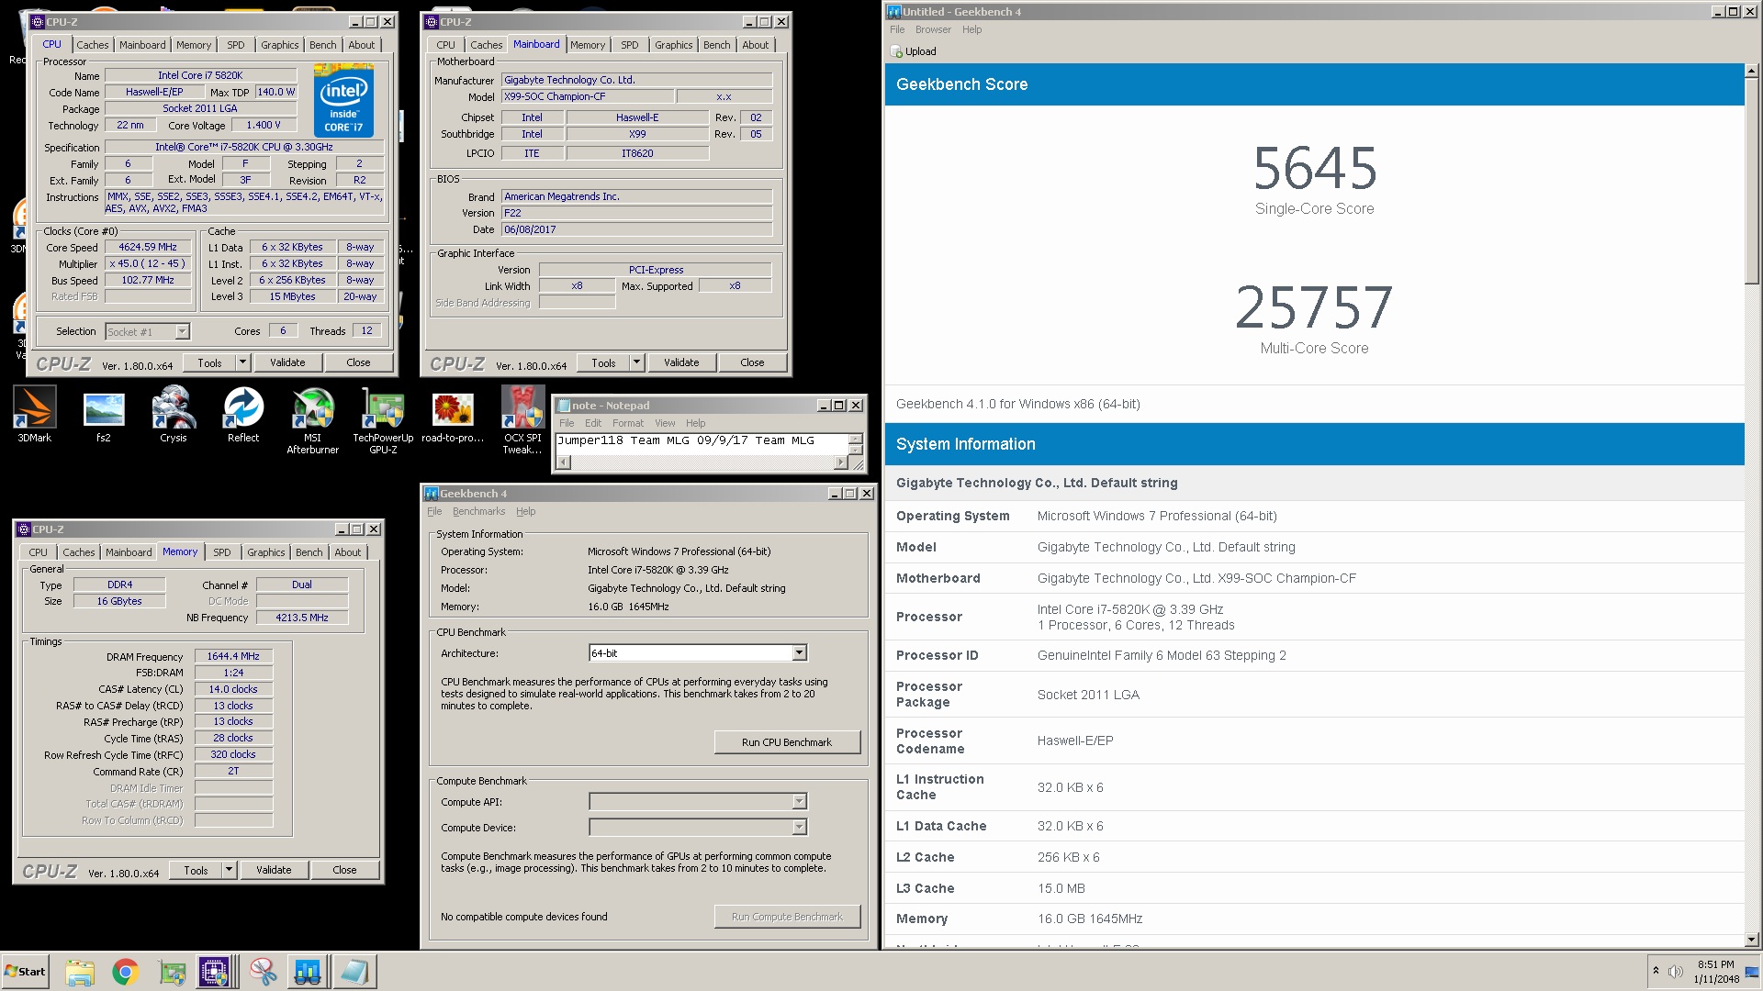Click the Intel Core i7 logo
Image resolution: width=1763 pixels, height=991 pixels.
point(343,100)
